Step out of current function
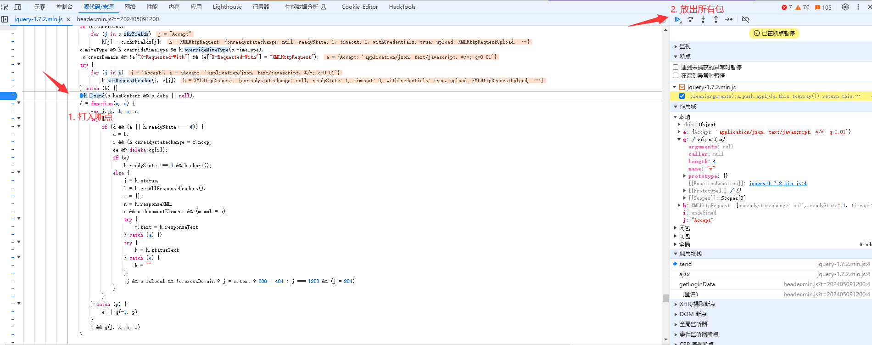The width and height of the screenshot is (872, 345). pos(716,19)
